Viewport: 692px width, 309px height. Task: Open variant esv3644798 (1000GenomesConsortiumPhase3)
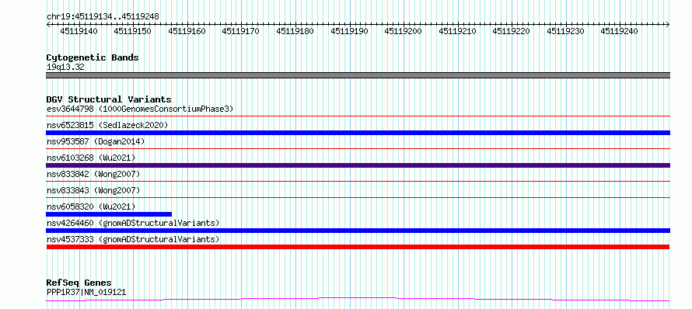(x=140, y=109)
